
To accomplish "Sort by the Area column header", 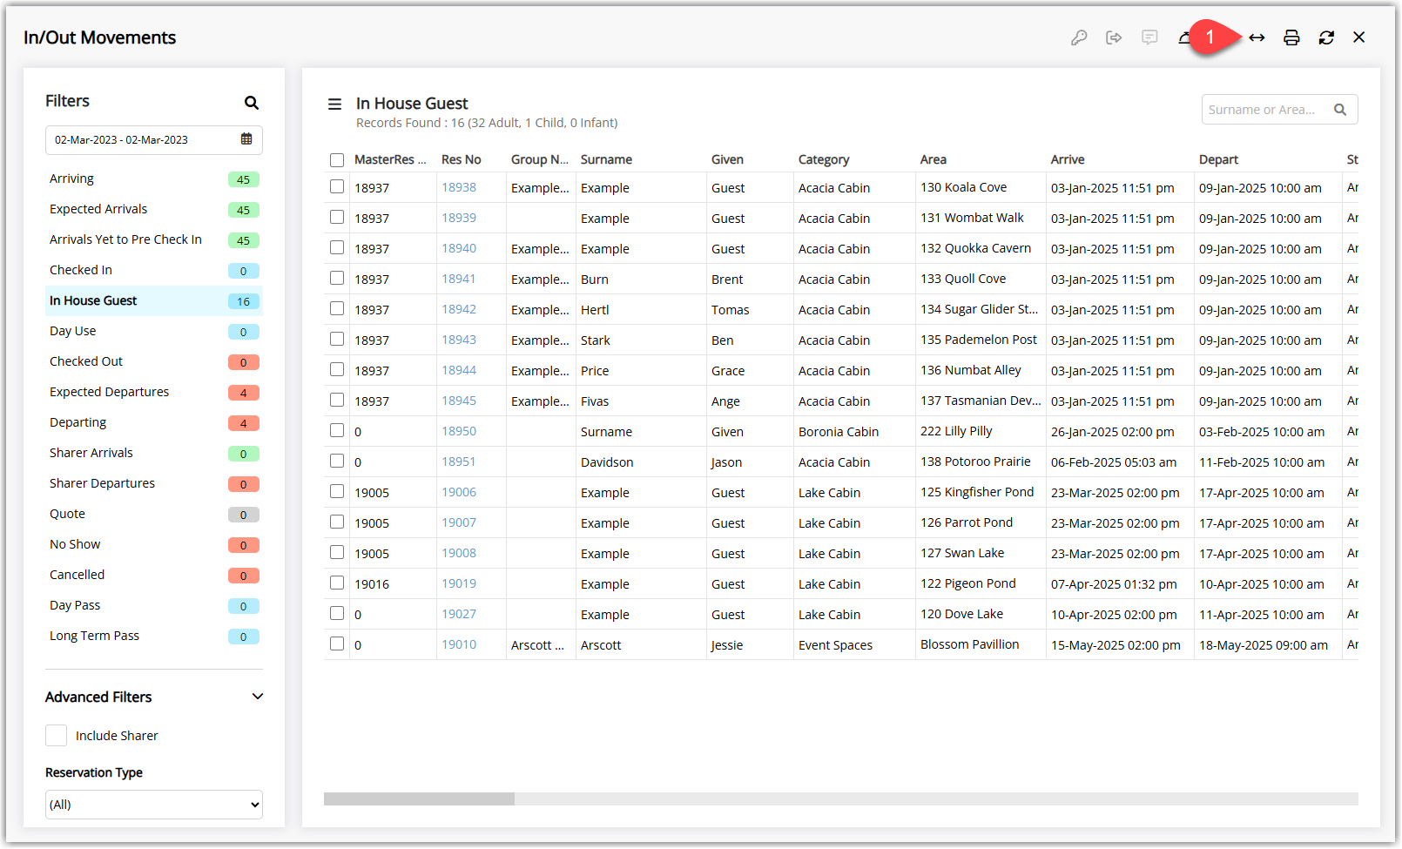I will pyautogui.click(x=934, y=159).
